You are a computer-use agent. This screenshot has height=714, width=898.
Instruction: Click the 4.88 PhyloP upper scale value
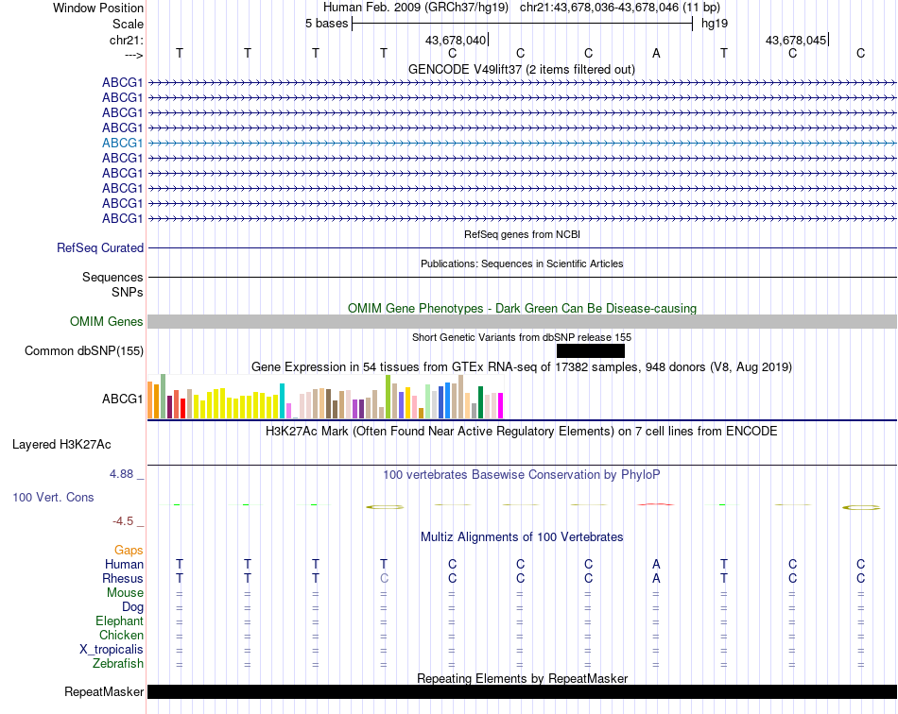[x=121, y=474]
